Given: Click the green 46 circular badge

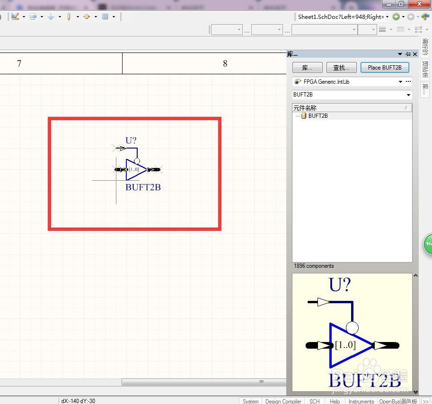Looking at the screenshot, I should pyautogui.click(x=428, y=244).
